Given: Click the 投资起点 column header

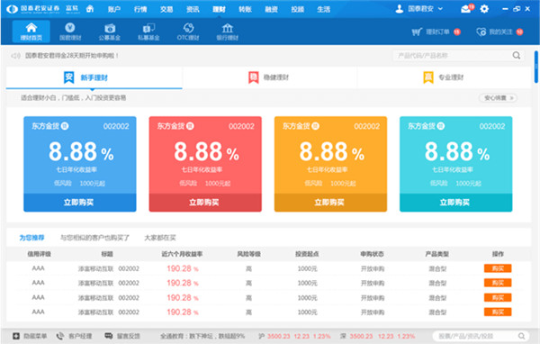Looking at the screenshot, I should tap(307, 254).
